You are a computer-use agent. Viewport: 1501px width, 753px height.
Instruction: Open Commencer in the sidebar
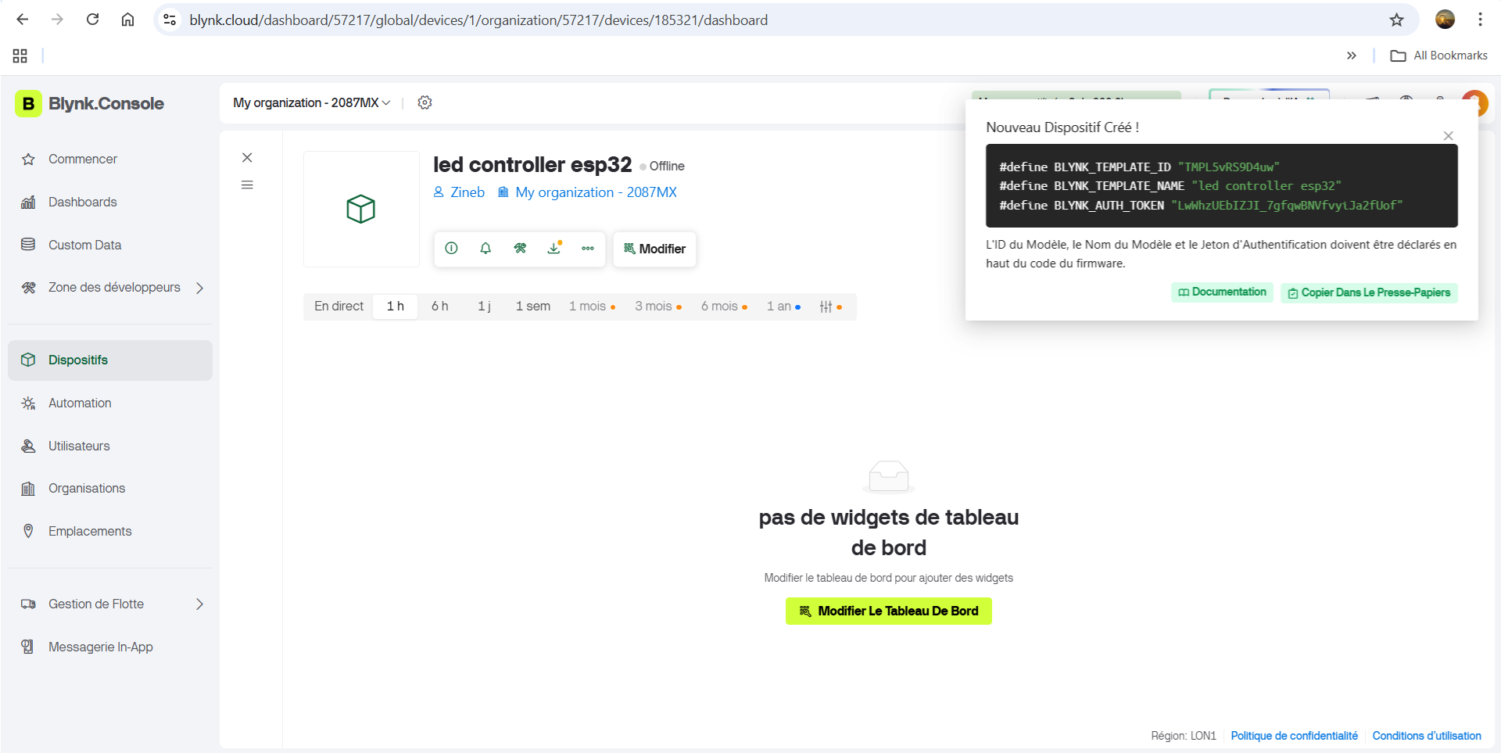pyautogui.click(x=110, y=159)
